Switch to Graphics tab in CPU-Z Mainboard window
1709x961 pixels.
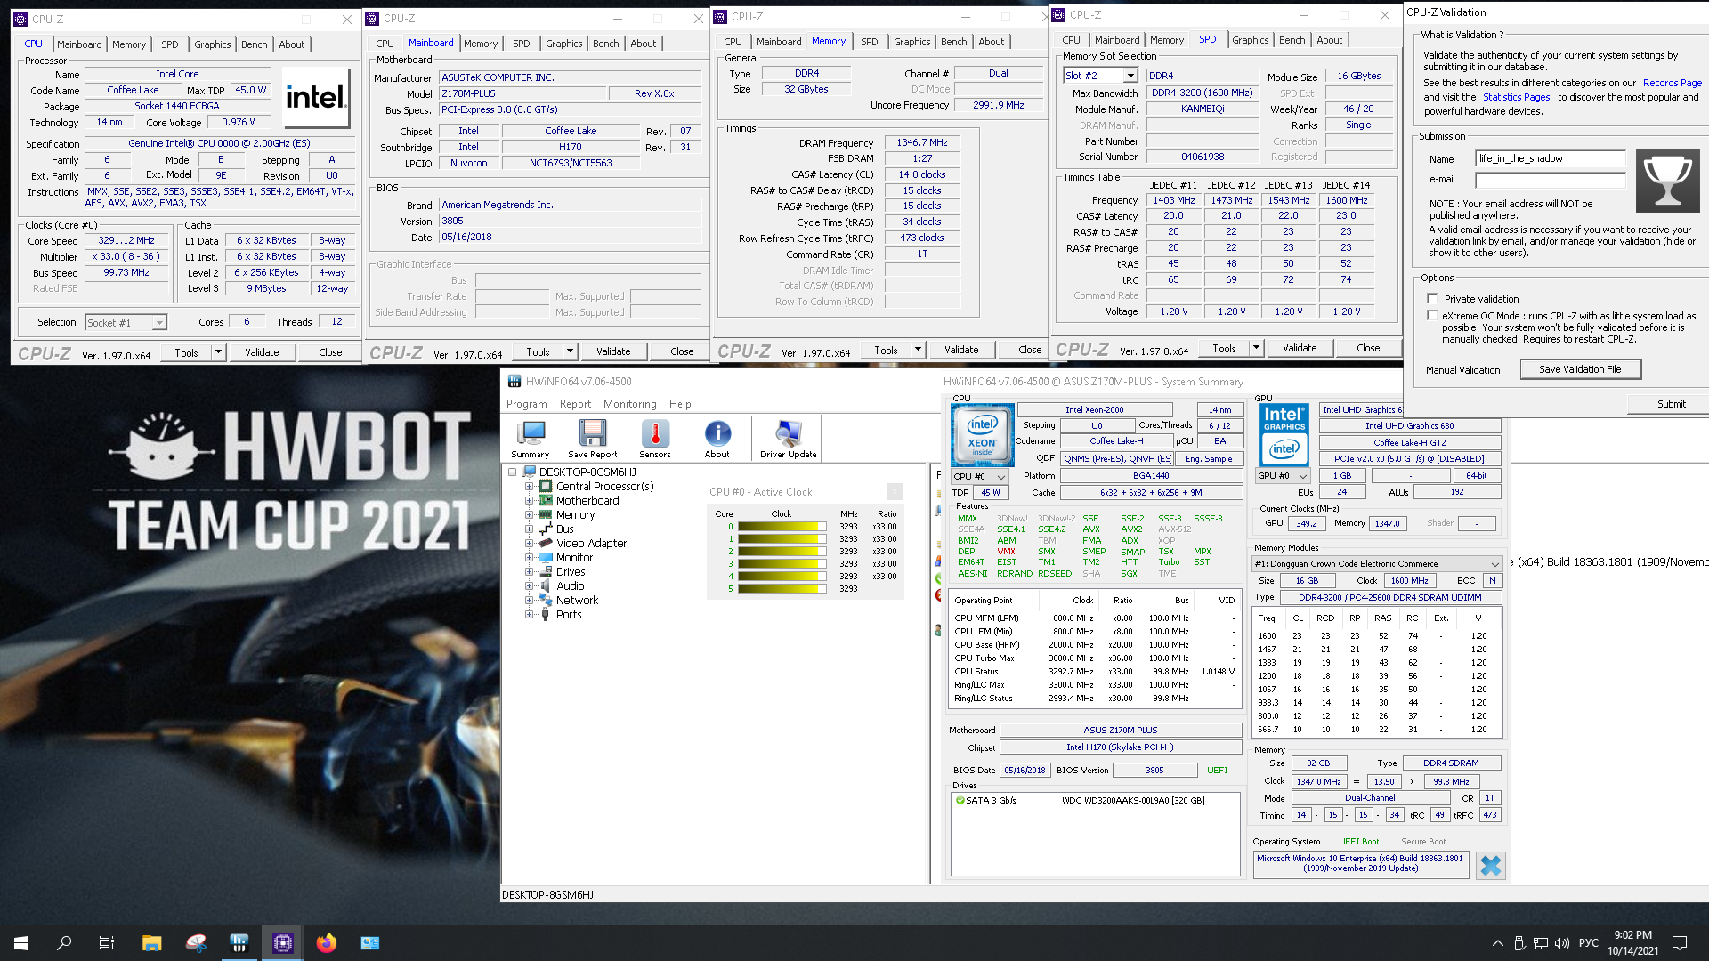563,44
